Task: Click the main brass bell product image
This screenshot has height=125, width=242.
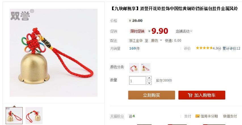Action: pos(54,53)
